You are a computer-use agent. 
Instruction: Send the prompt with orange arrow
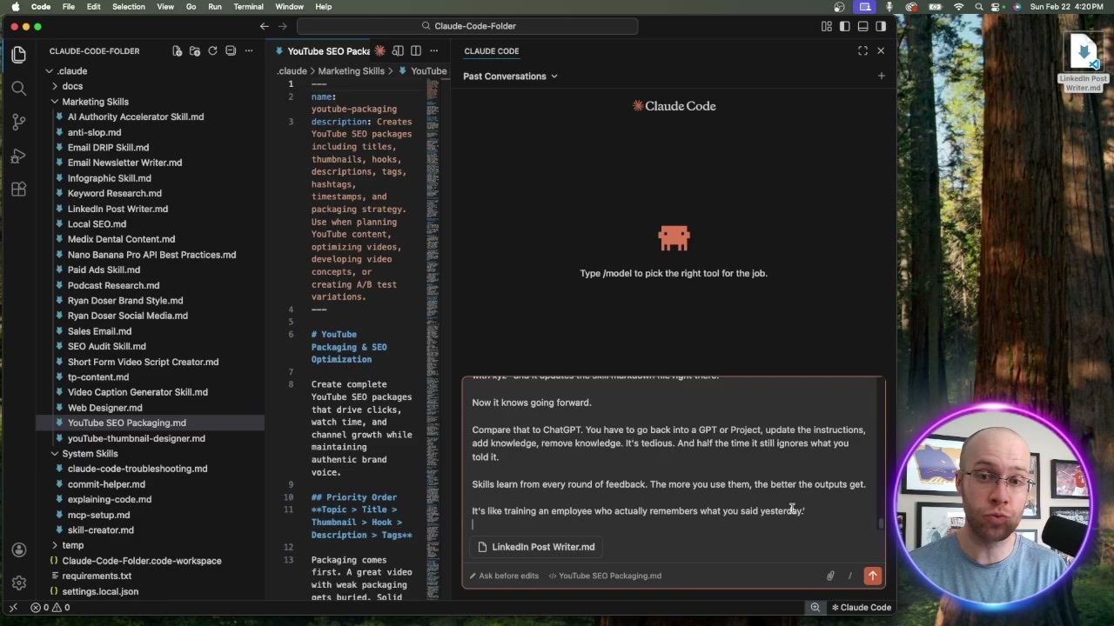coord(872,576)
